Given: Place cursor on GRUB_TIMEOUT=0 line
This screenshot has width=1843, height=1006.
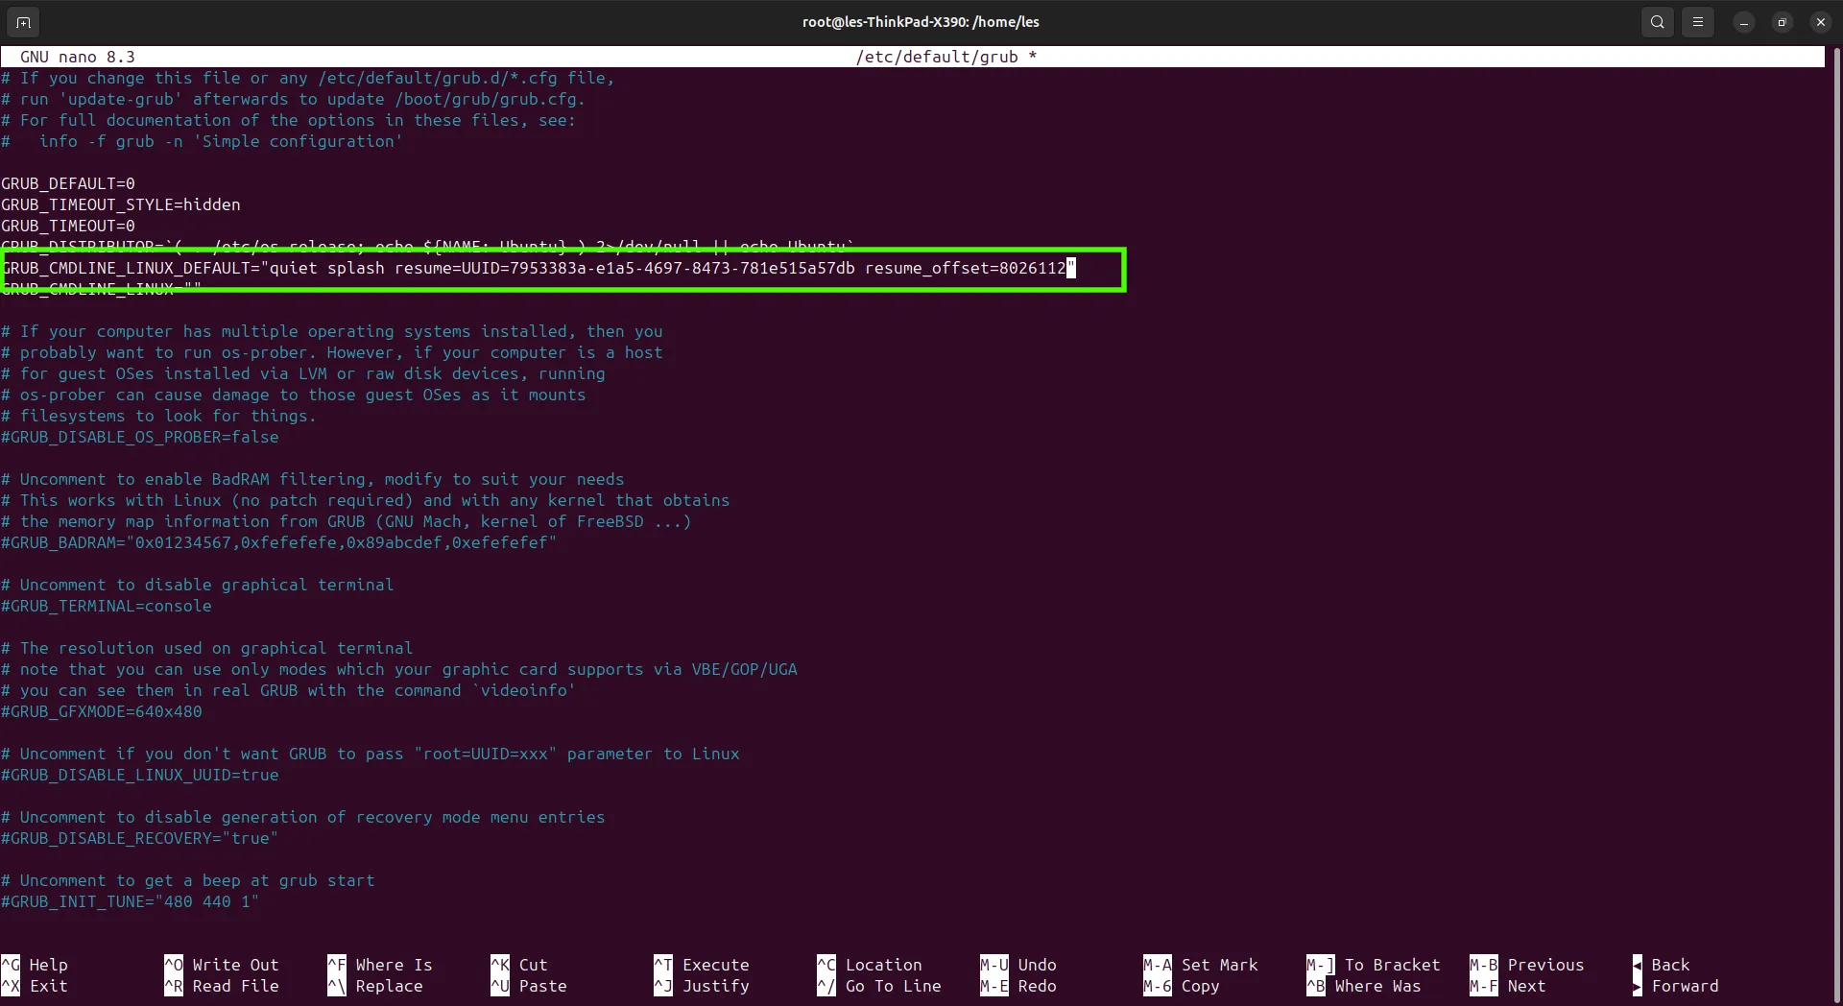Looking at the screenshot, I should pos(68,226).
